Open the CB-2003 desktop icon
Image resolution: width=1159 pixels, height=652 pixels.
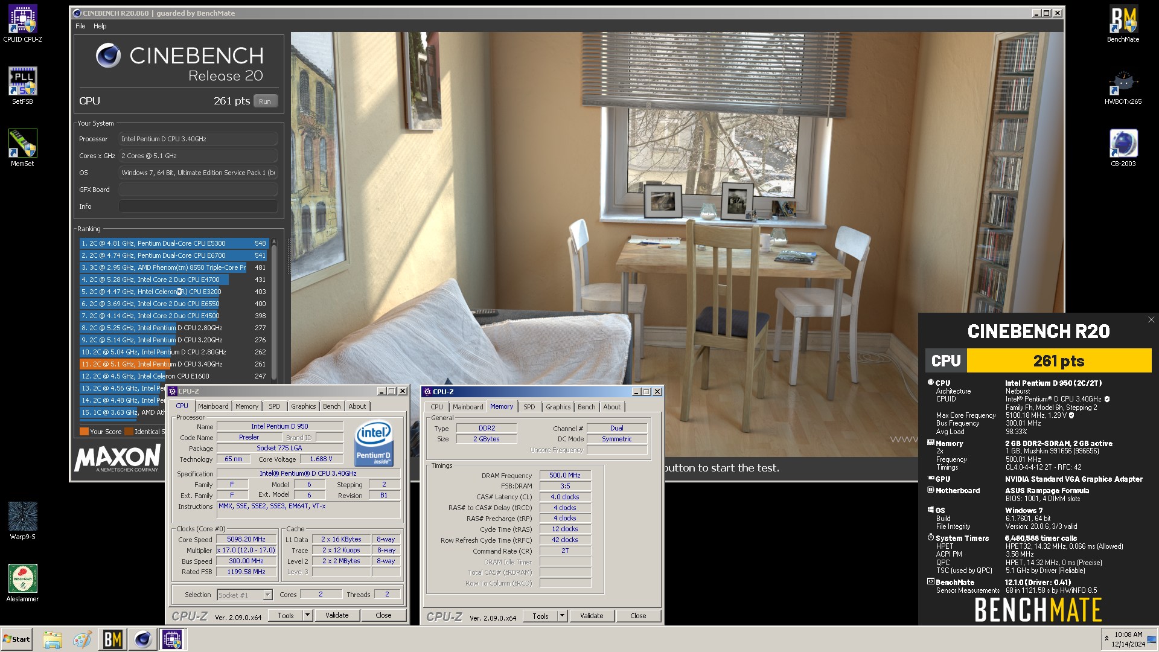click(x=1123, y=148)
